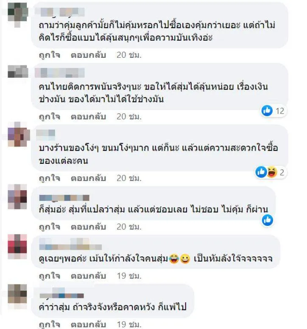
Task: Click ถูกใจ under the ก็สุ่มอ่ะ comment
Action: point(50,227)
